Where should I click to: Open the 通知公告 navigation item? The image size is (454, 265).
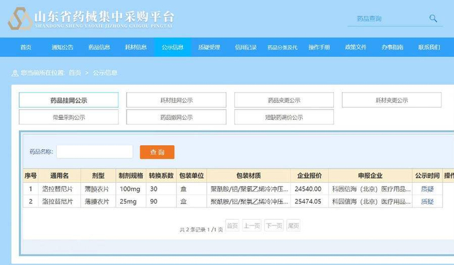[62, 47]
